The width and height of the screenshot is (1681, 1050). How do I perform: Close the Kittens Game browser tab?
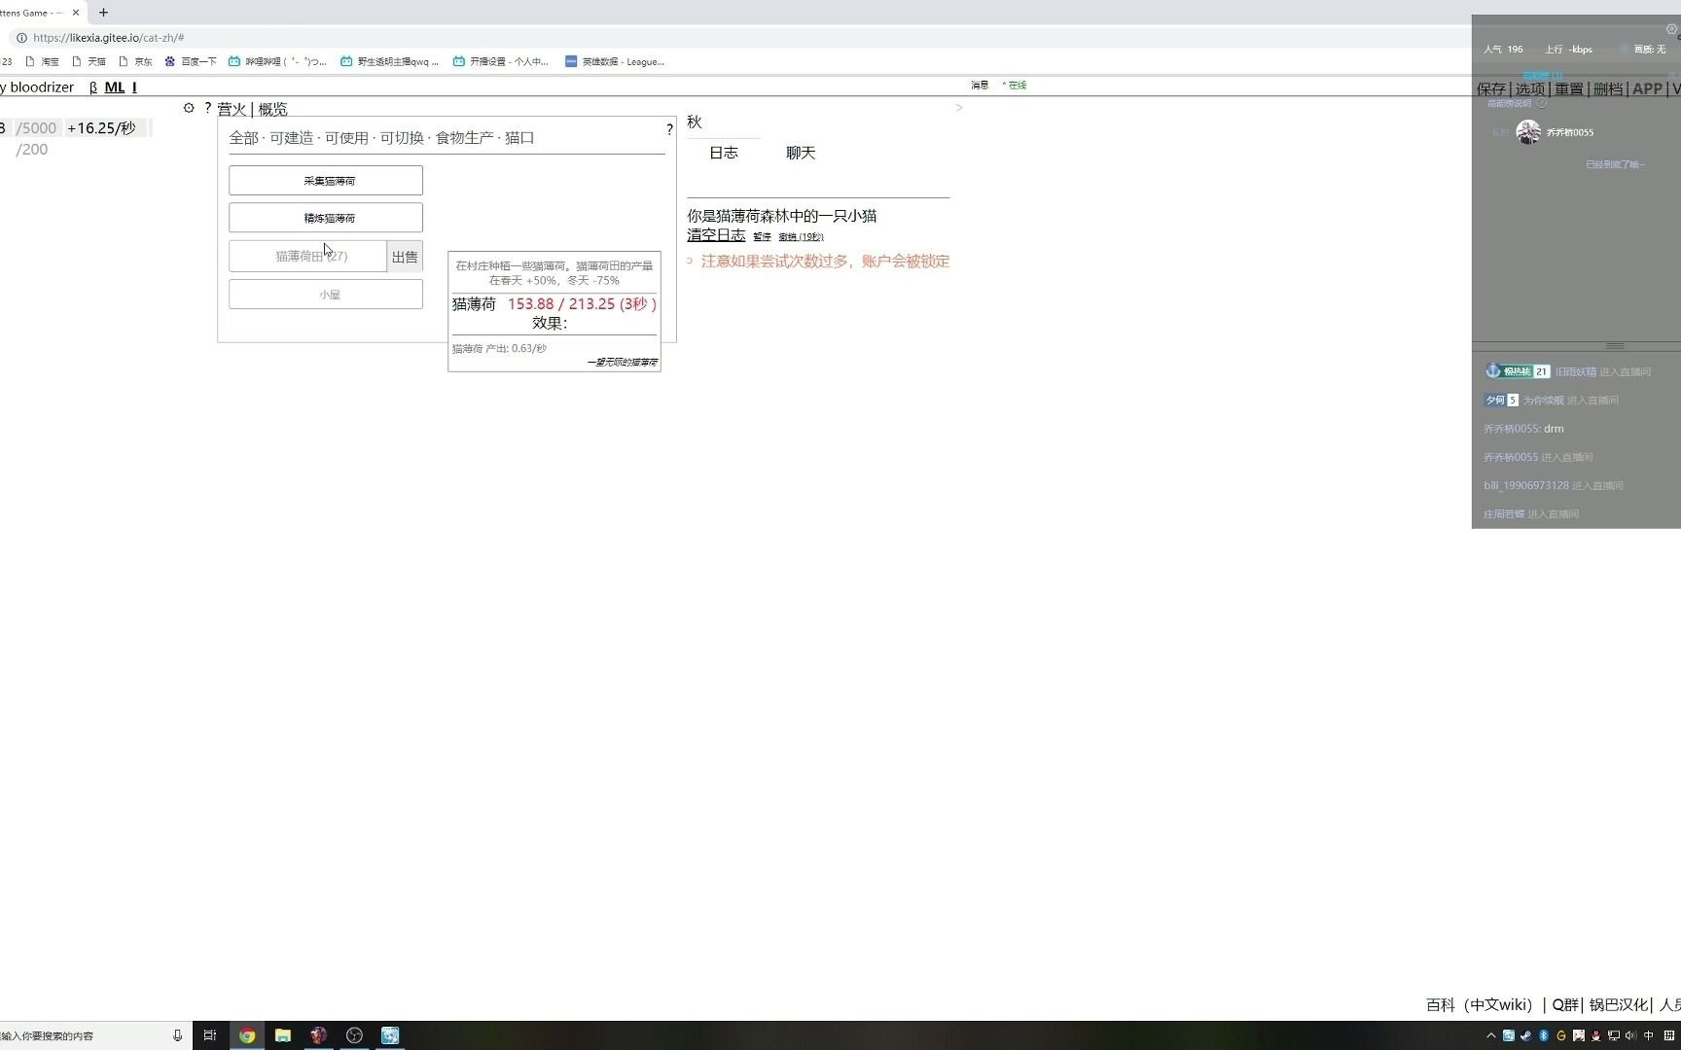pos(75,13)
